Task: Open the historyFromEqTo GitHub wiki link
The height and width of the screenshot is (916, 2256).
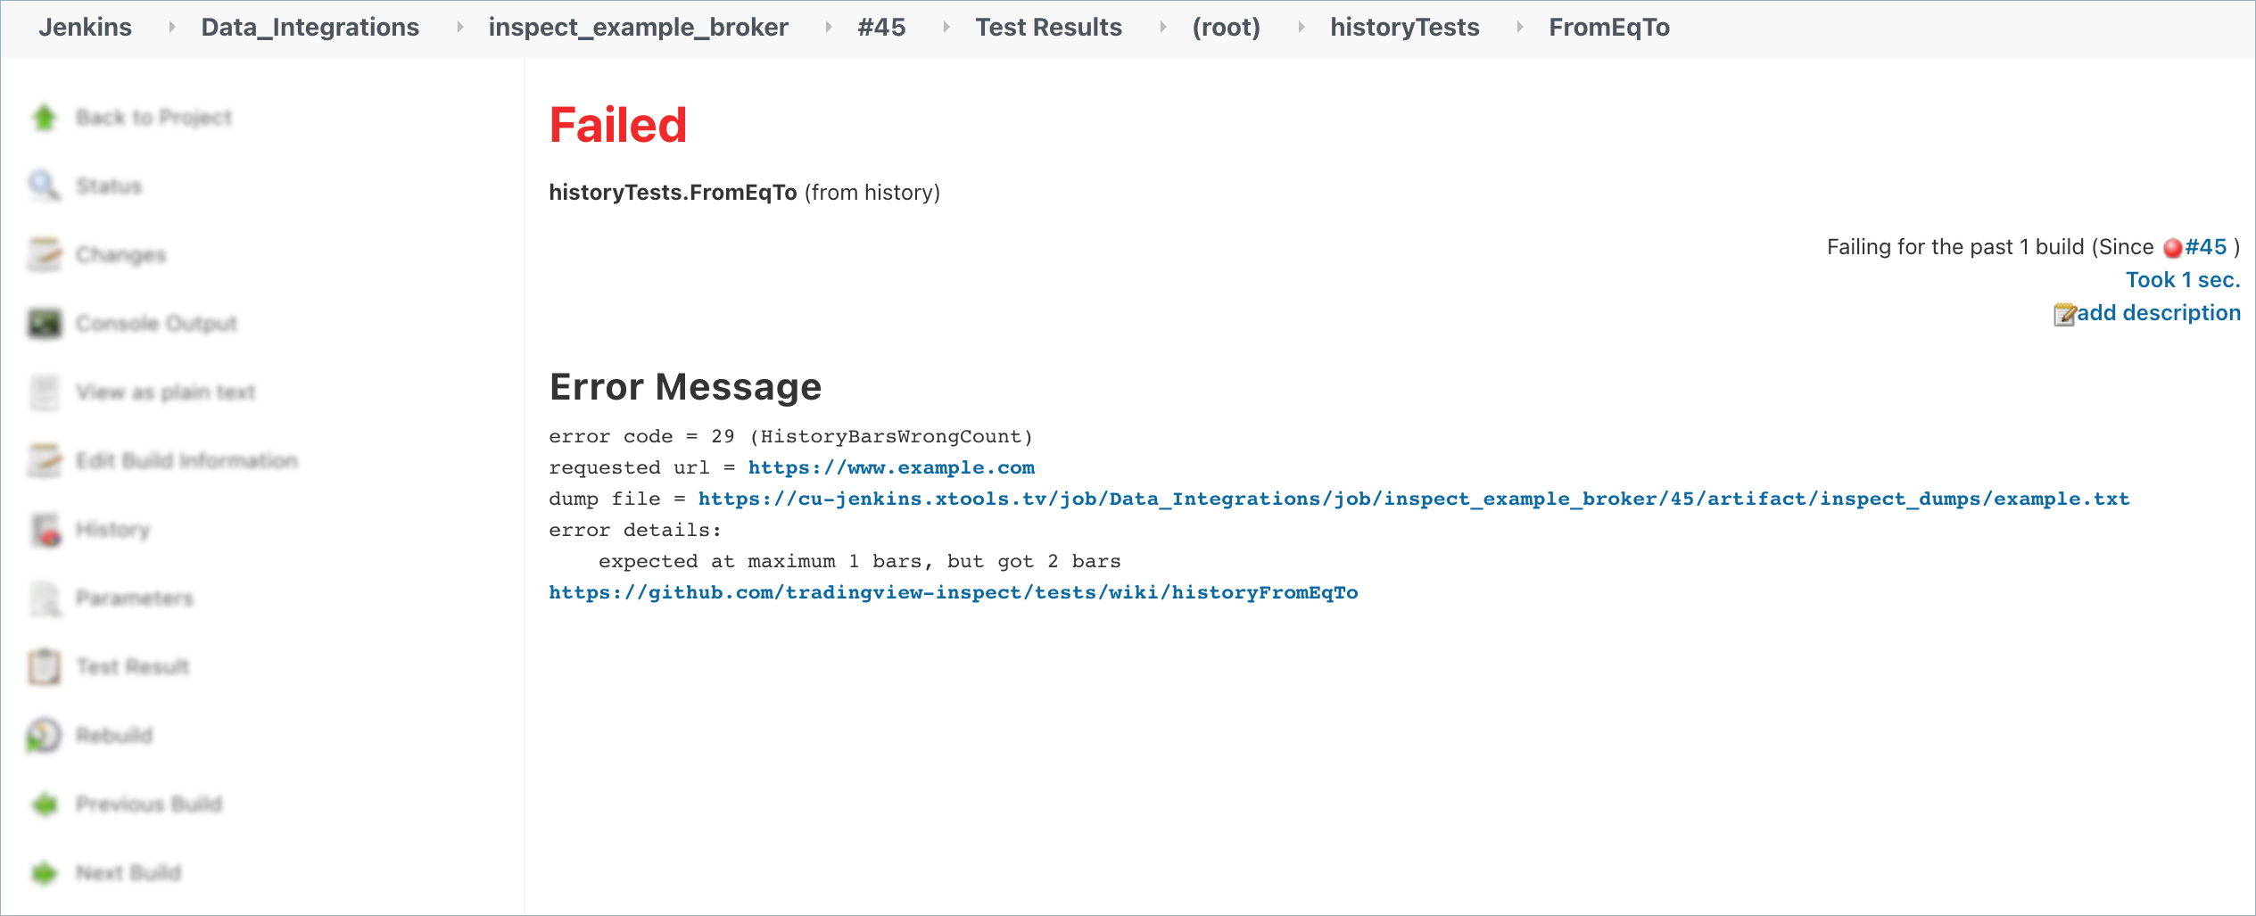Action: pyautogui.click(x=953, y=592)
